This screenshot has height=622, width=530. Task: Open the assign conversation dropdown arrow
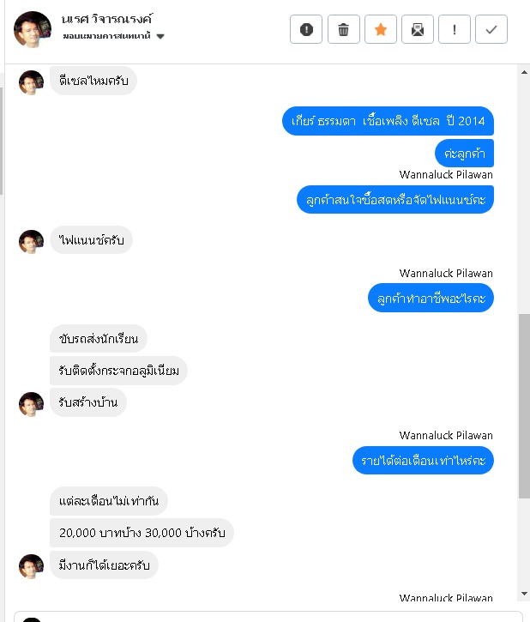(160, 37)
